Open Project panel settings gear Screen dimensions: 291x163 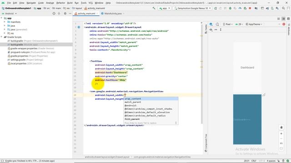point(65,14)
